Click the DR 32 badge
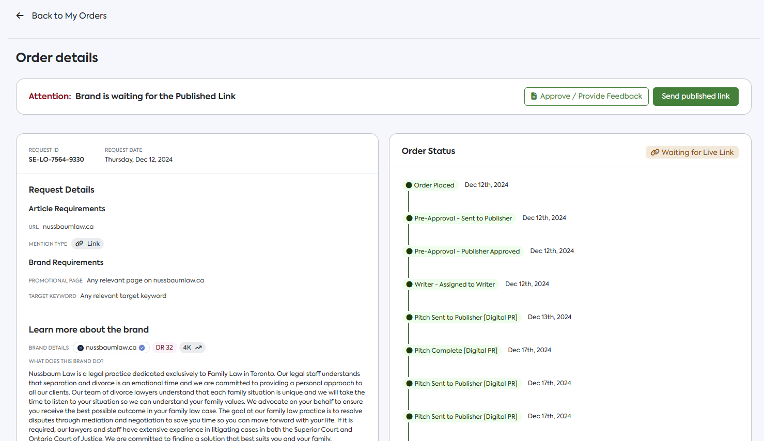 click(164, 348)
